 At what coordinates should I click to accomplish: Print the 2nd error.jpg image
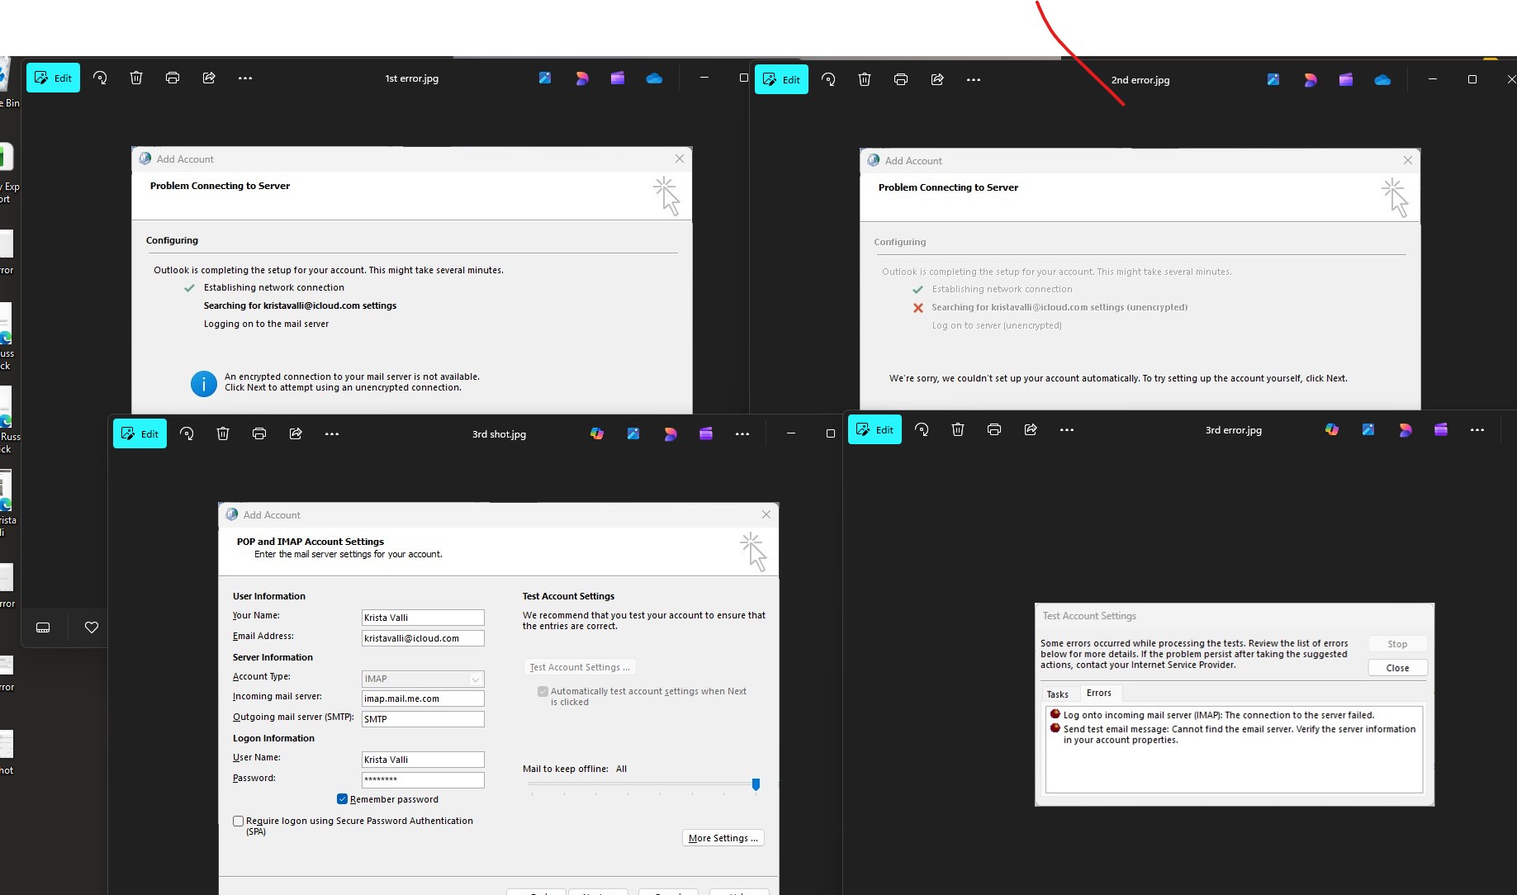click(x=901, y=79)
